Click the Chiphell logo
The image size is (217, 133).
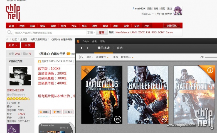pos(13,13)
